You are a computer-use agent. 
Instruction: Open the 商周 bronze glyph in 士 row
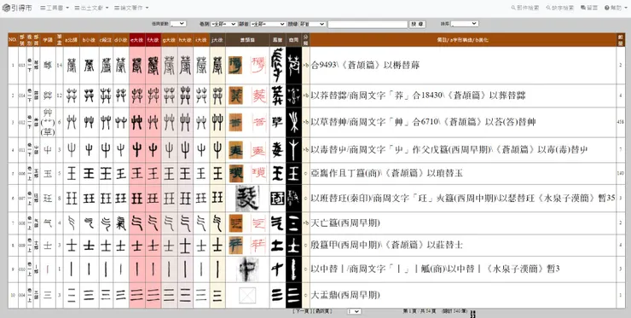click(x=294, y=246)
